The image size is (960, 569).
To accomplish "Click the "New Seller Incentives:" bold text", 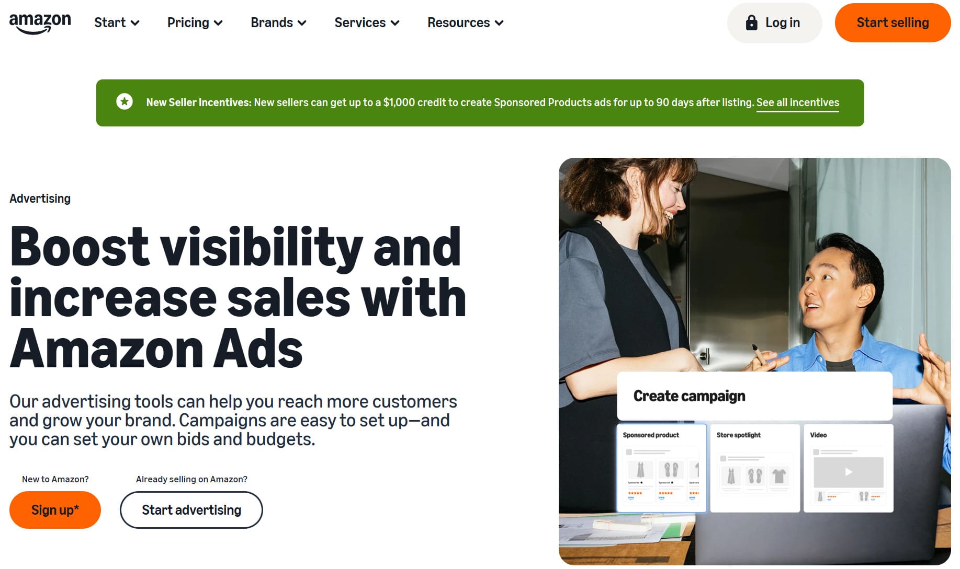I will pyautogui.click(x=199, y=102).
